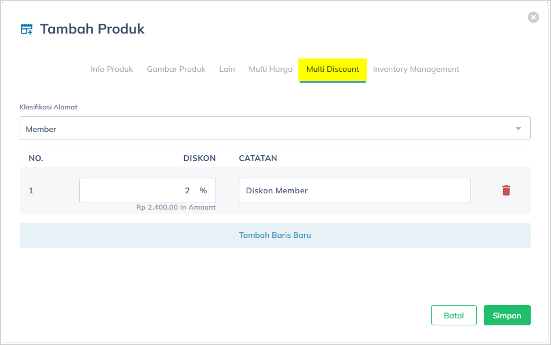
Task: Open the Gambar Produk tab
Action: tap(176, 69)
